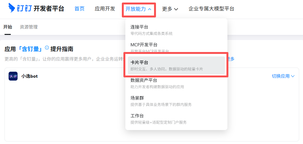This screenshot has height=144, width=303.
Task: Click the 小逸bot app avatar icon
Action: 13,76
